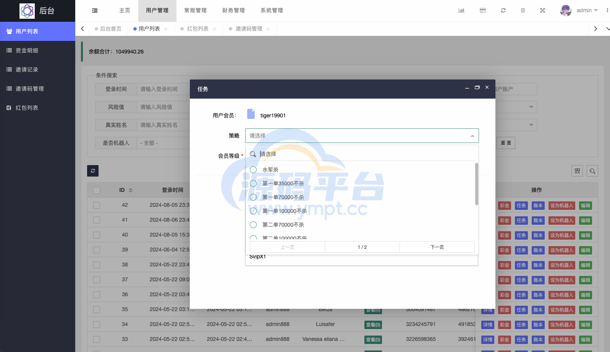Focus the 风险值 input field

click(163, 107)
